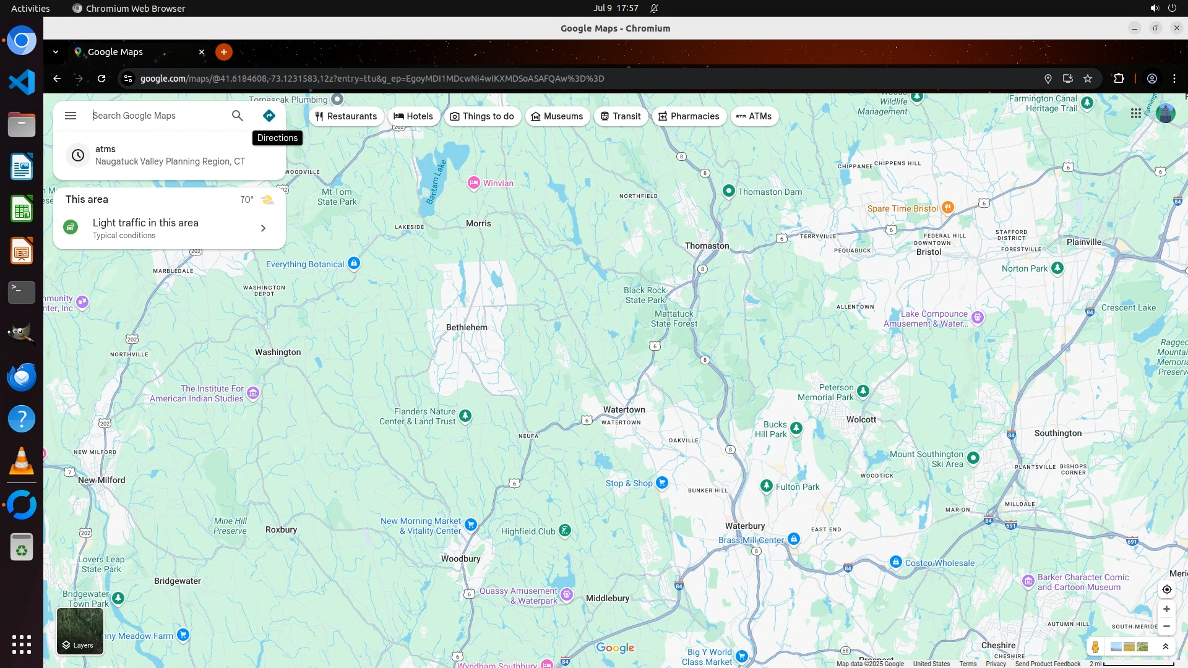This screenshot has height=668, width=1188.
Task: Click the Street View pegman icon
Action: 1095,647
